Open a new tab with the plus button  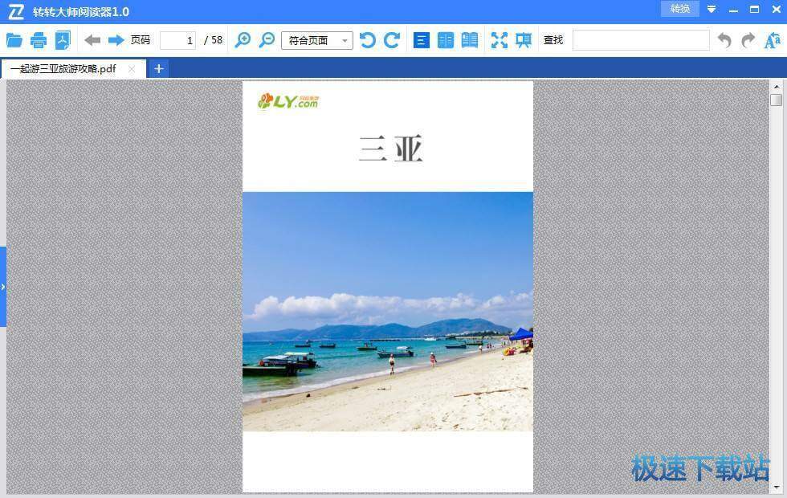point(158,69)
